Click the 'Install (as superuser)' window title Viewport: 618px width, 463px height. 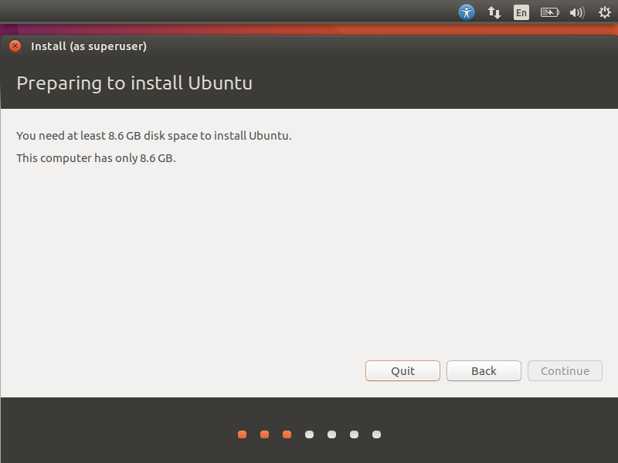(x=89, y=46)
